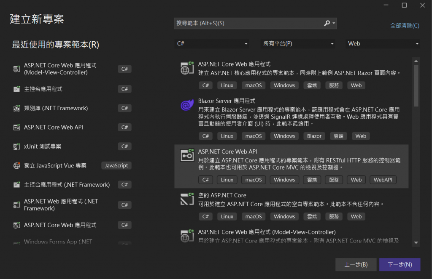Select ASP.NET Web 應用程式 (.NET Framework) recent template

pyautogui.click(x=72, y=205)
